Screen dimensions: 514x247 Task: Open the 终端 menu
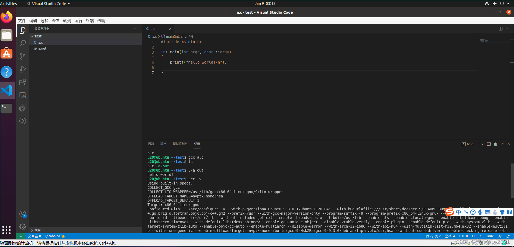click(89, 21)
